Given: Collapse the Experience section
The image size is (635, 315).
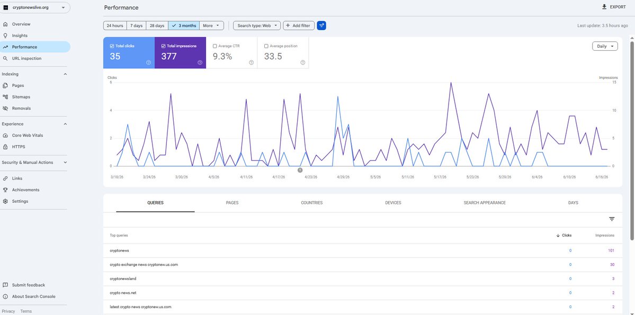Looking at the screenshot, I should [65, 124].
